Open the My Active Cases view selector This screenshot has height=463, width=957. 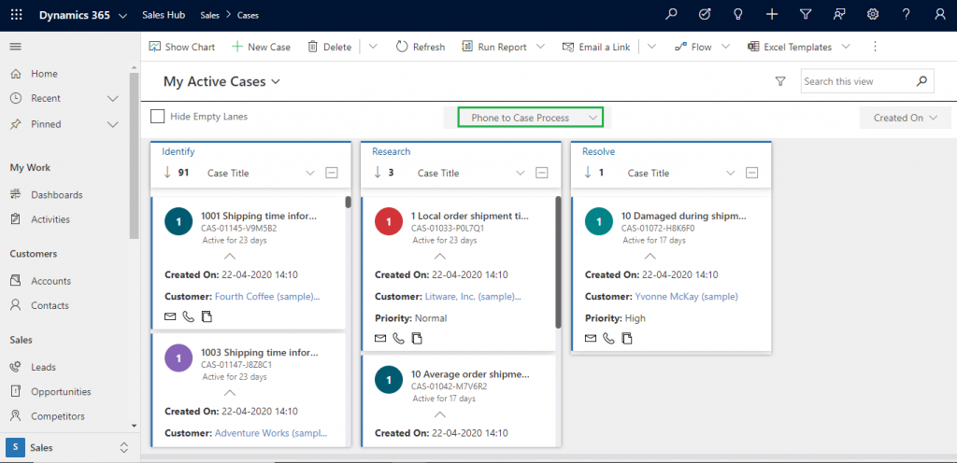point(221,81)
